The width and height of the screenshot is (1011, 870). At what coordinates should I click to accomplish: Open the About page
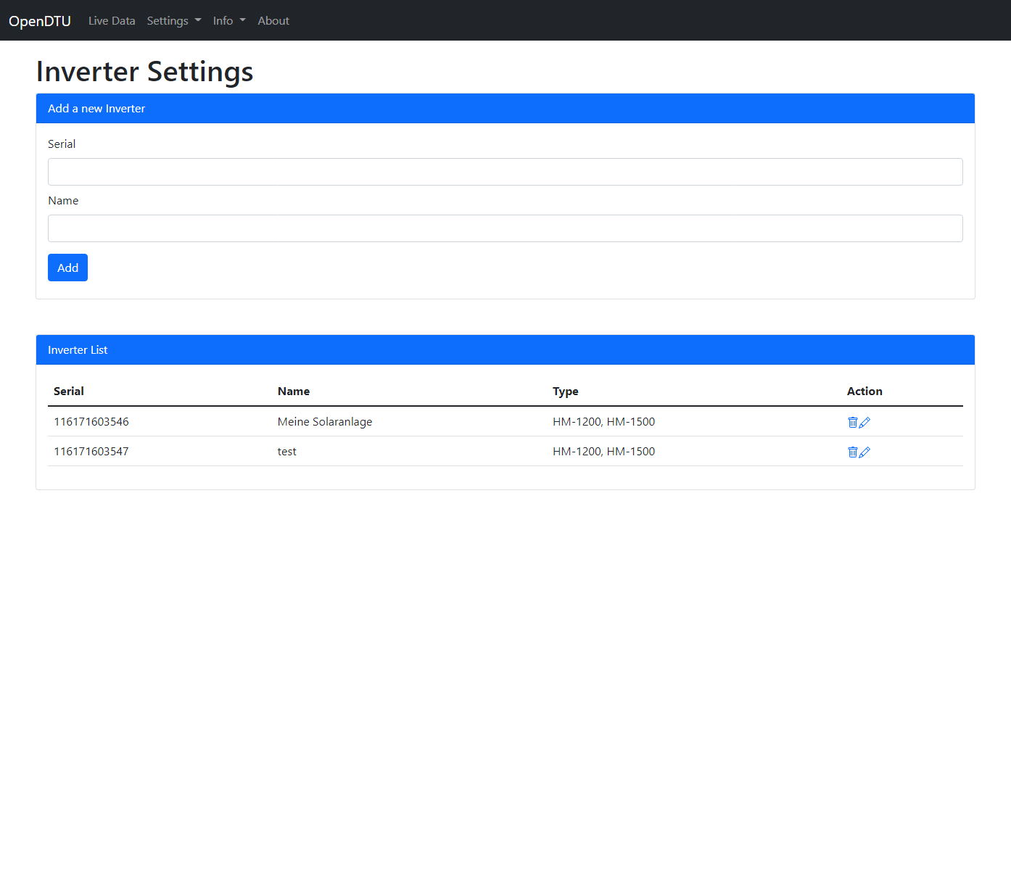click(x=273, y=21)
